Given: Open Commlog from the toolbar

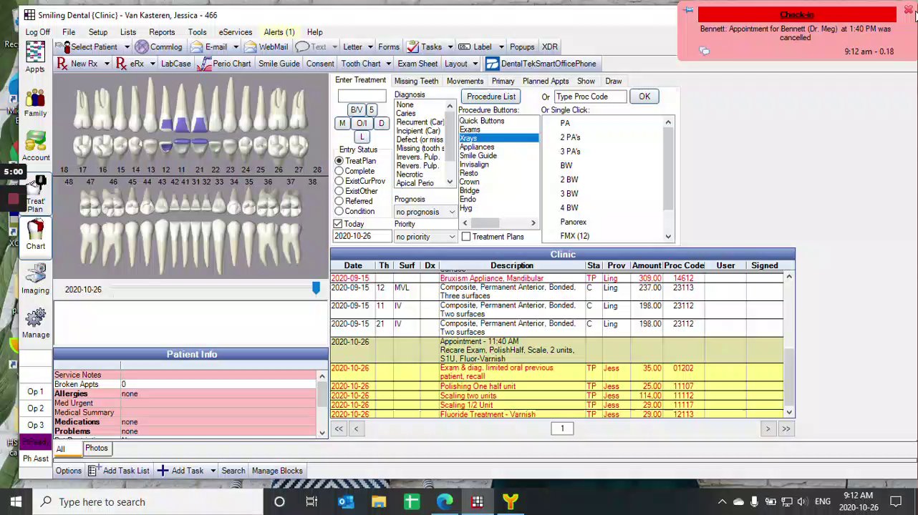Looking at the screenshot, I should (x=158, y=47).
